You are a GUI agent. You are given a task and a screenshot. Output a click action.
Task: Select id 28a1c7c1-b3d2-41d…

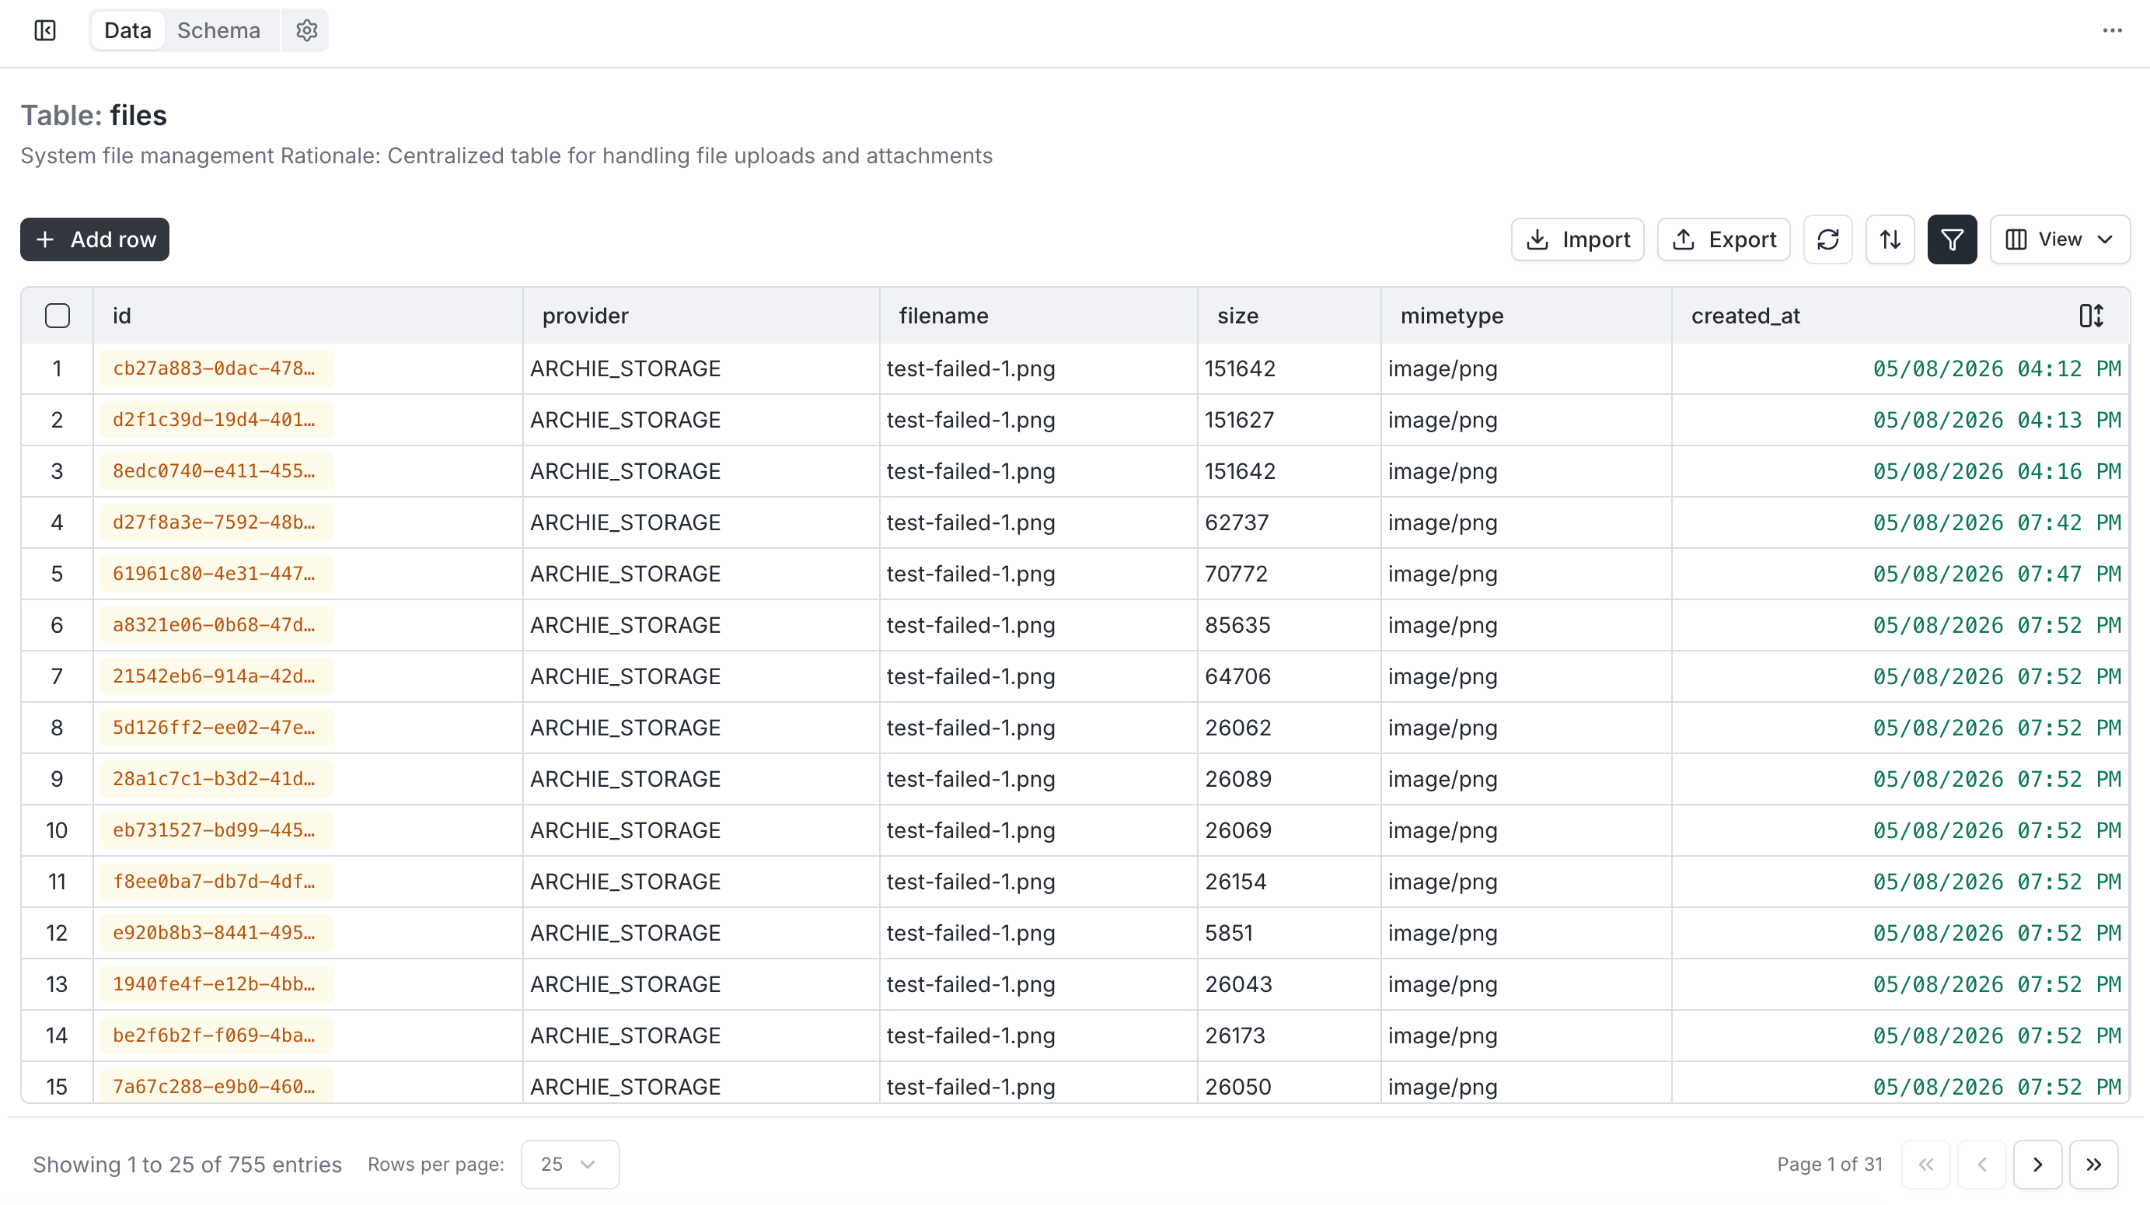tap(215, 780)
